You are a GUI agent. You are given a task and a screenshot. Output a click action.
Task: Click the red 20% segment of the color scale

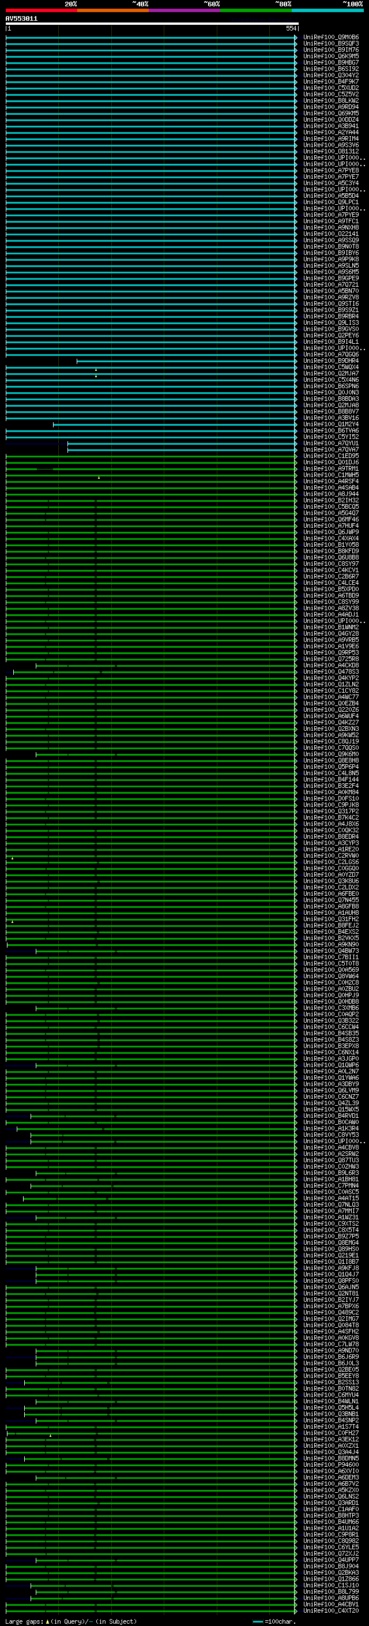41,10
